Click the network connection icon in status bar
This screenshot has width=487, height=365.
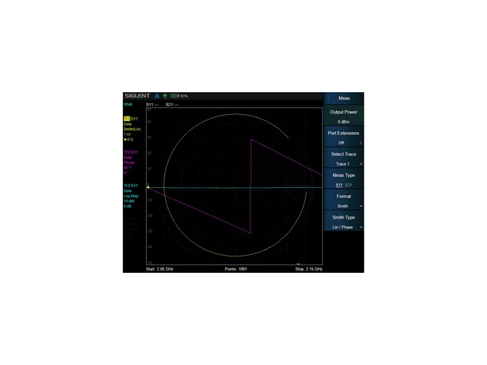[x=157, y=96]
